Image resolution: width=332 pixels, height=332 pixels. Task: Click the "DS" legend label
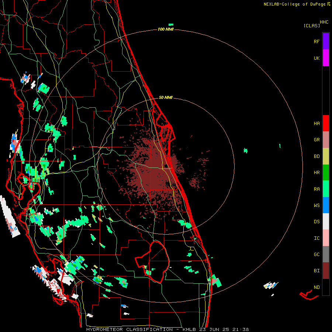pos(317,221)
